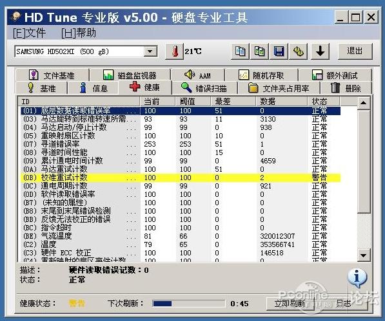Switch to the 文件夹占用率 tab
This screenshot has width=385, height=321.
(279, 88)
